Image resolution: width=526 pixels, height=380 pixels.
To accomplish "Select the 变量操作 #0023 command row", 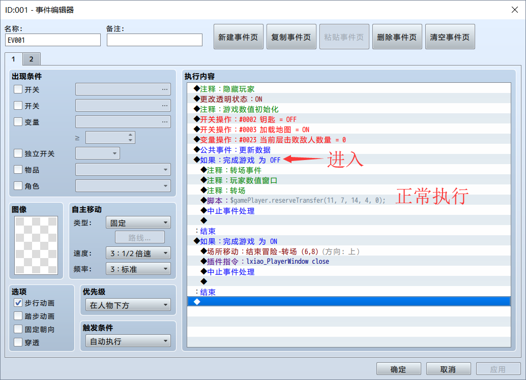I will (349, 140).
